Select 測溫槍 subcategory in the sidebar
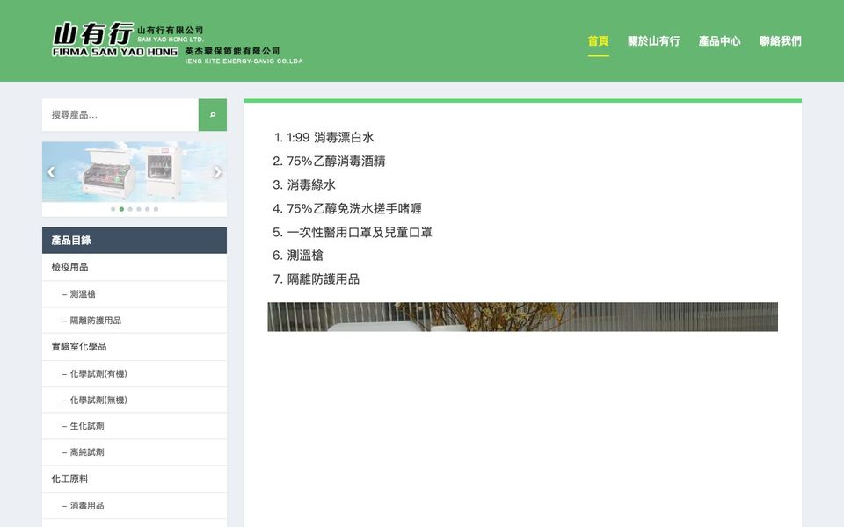The height and width of the screenshot is (527, 844). (x=83, y=294)
